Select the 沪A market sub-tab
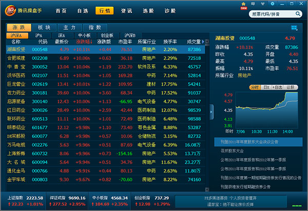The image size is (308, 211). 39,35
